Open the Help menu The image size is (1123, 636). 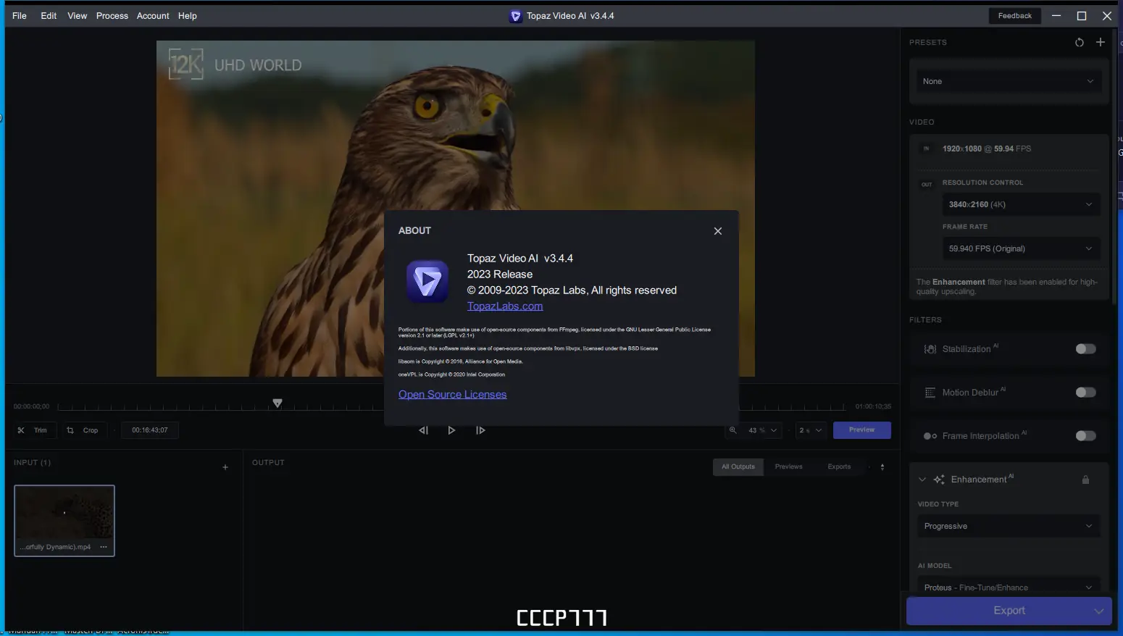point(188,16)
